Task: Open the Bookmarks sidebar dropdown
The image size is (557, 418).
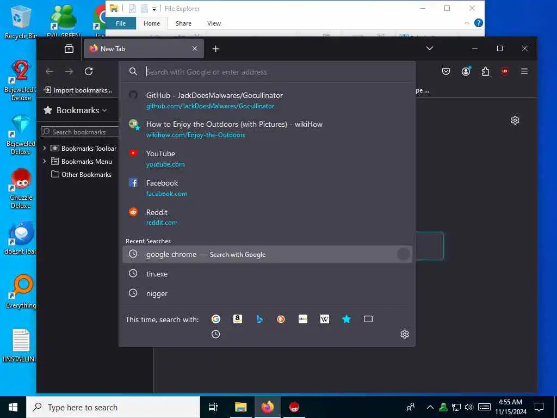Action: click(75, 110)
